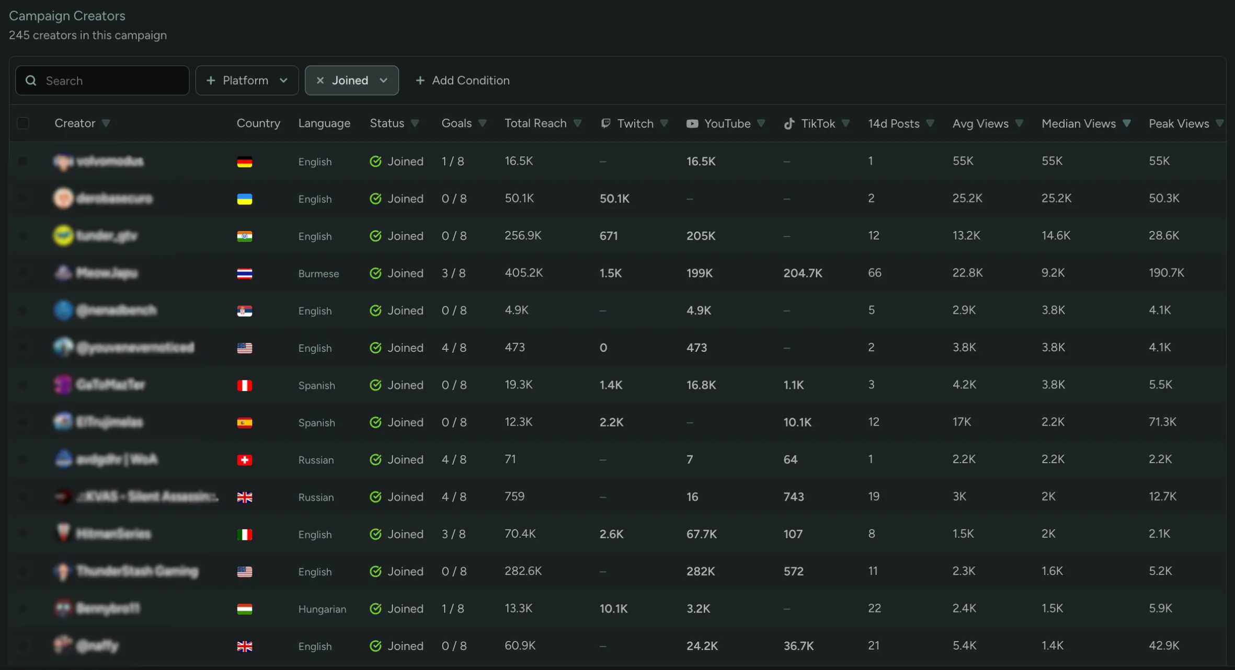Click the Country column header
Viewport: 1235px width, 670px height.
pos(258,123)
